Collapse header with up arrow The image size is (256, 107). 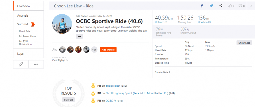[x=251, y=6]
